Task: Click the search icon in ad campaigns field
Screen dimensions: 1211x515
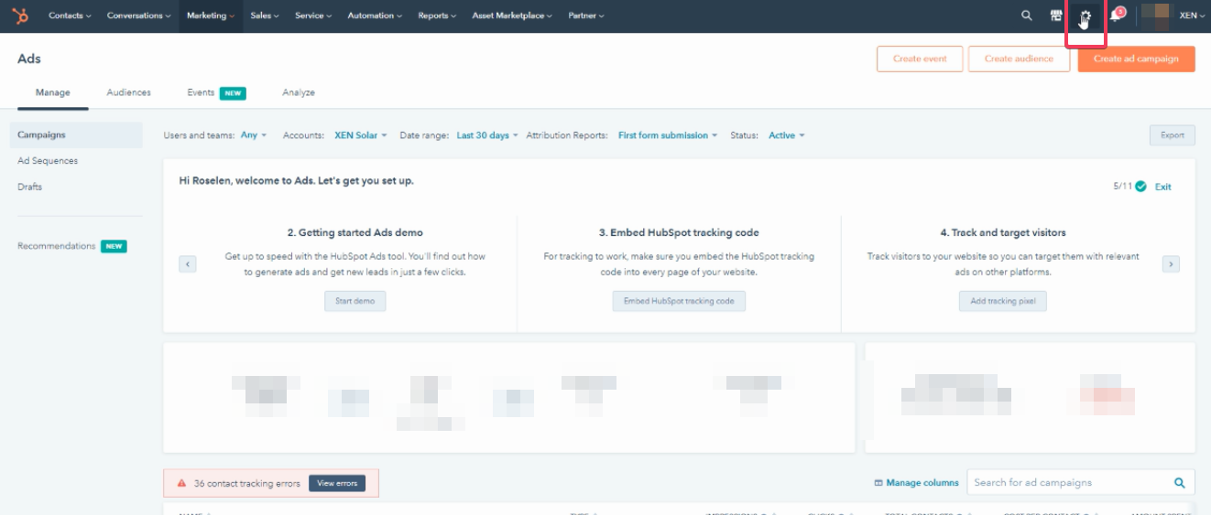Action: coord(1180,483)
